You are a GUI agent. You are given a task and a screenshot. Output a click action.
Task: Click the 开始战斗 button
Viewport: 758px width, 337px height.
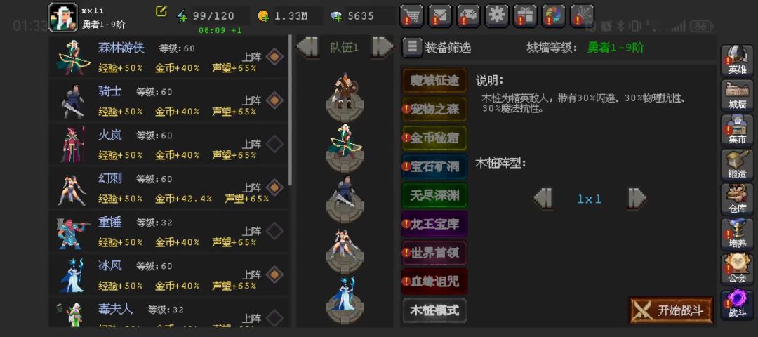pyautogui.click(x=671, y=310)
